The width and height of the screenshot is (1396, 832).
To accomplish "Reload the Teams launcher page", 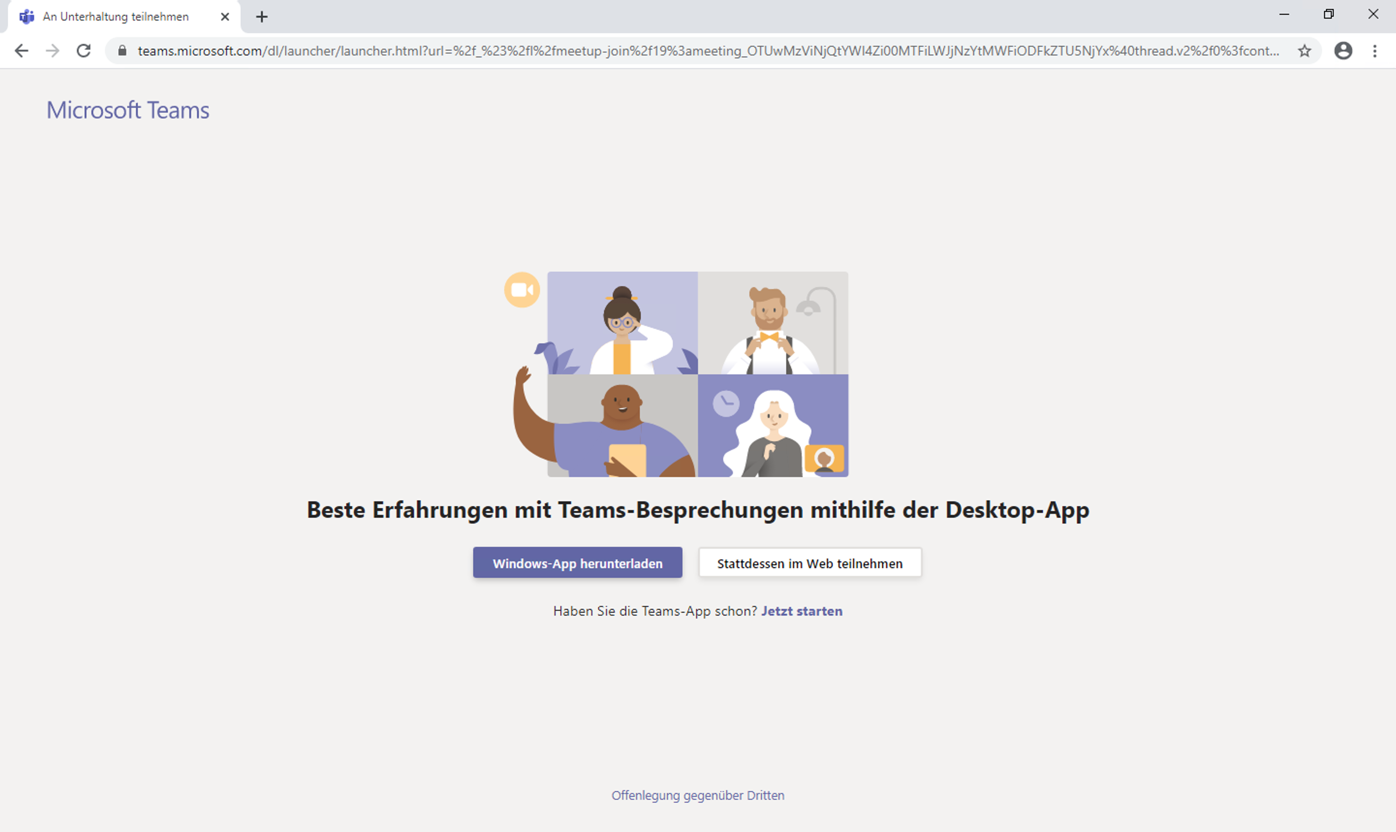I will coord(83,51).
